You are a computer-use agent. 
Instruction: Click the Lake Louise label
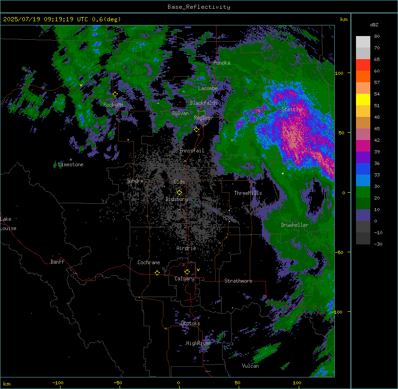pos(8,224)
